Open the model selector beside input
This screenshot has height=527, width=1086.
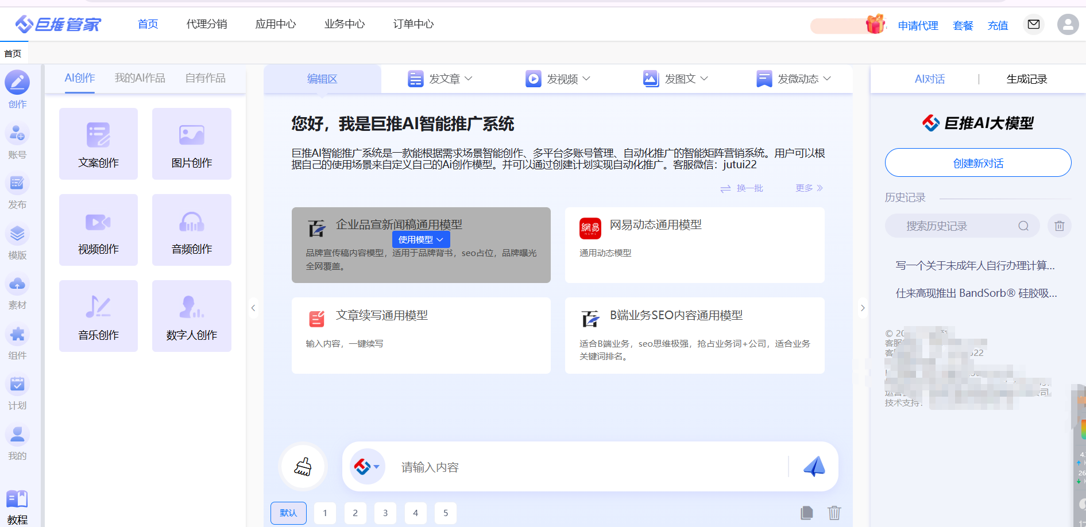point(367,466)
